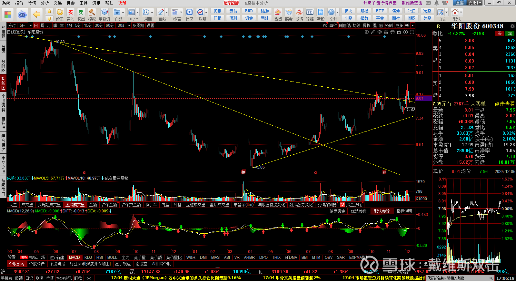Switch to the 个股公告 tab
516x282 pixels.
click(37, 264)
